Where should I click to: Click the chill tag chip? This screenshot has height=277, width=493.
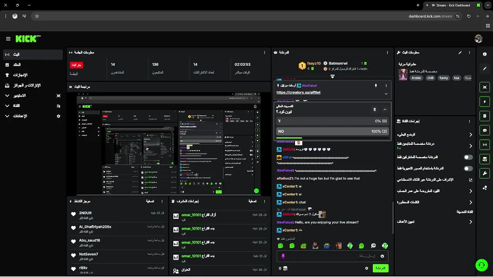pyautogui.click(x=431, y=78)
